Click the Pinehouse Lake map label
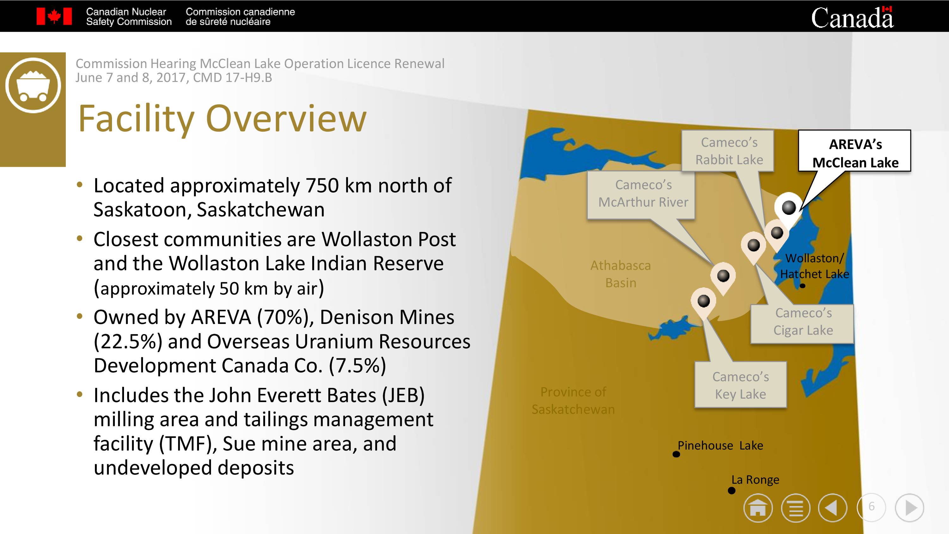The height and width of the screenshot is (534, 949). click(x=720, y=445)
